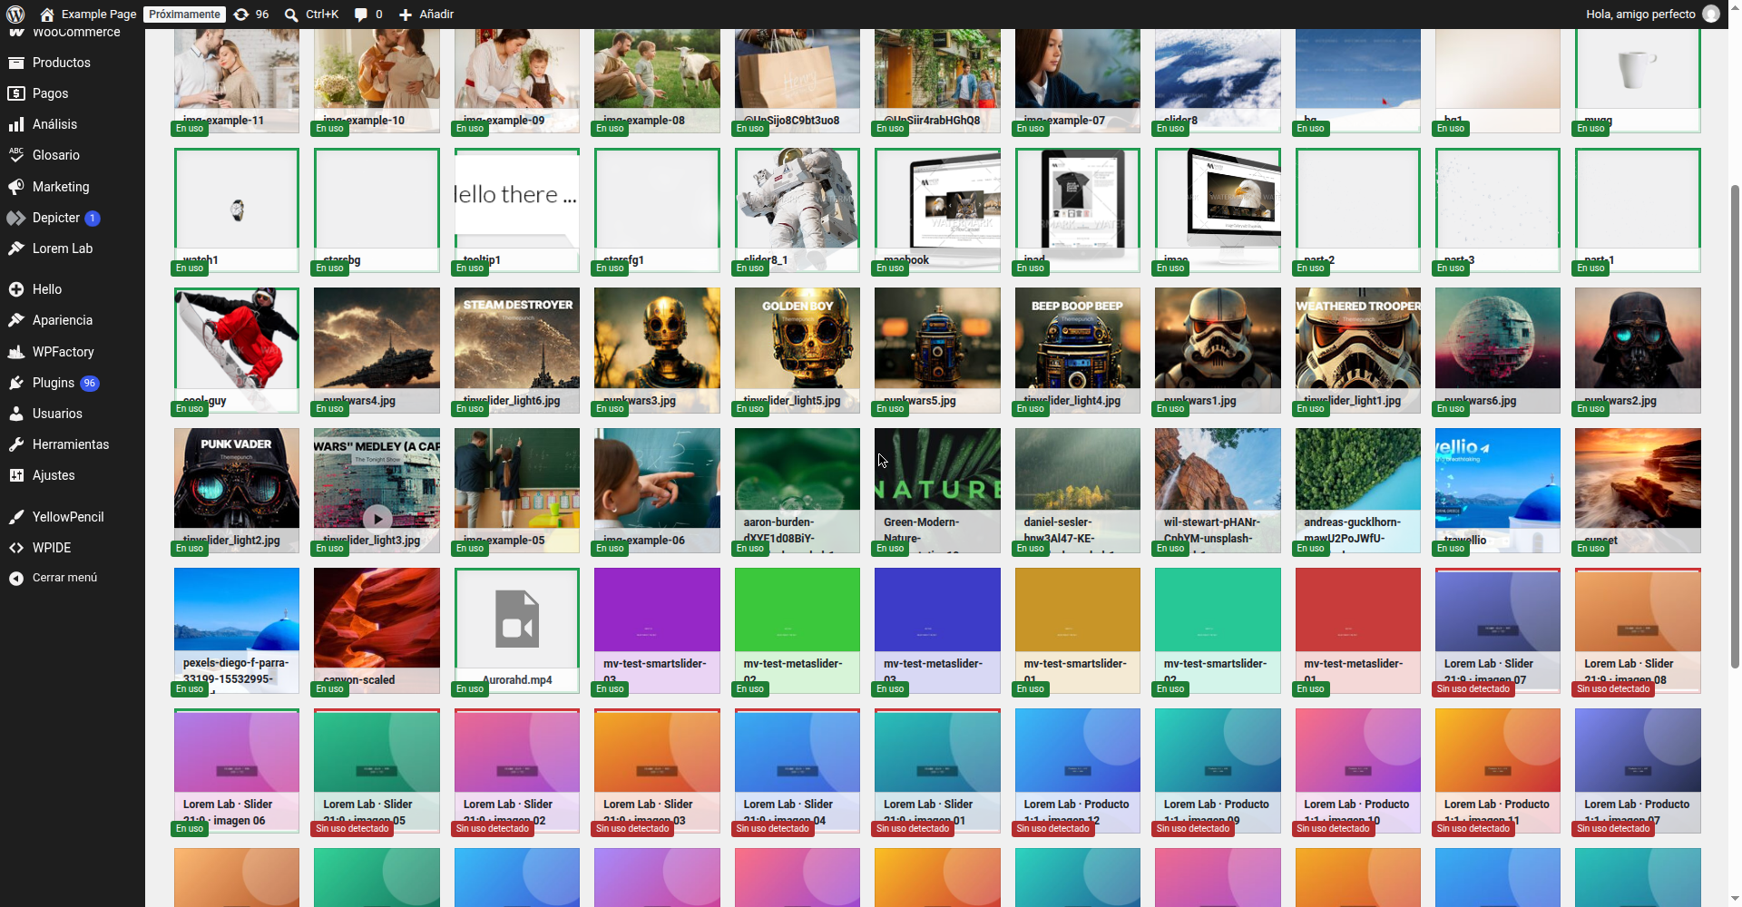Screen dimensions: 1742x907
Task: Click the Depicter sidebar icon
Action: (16, 218)
